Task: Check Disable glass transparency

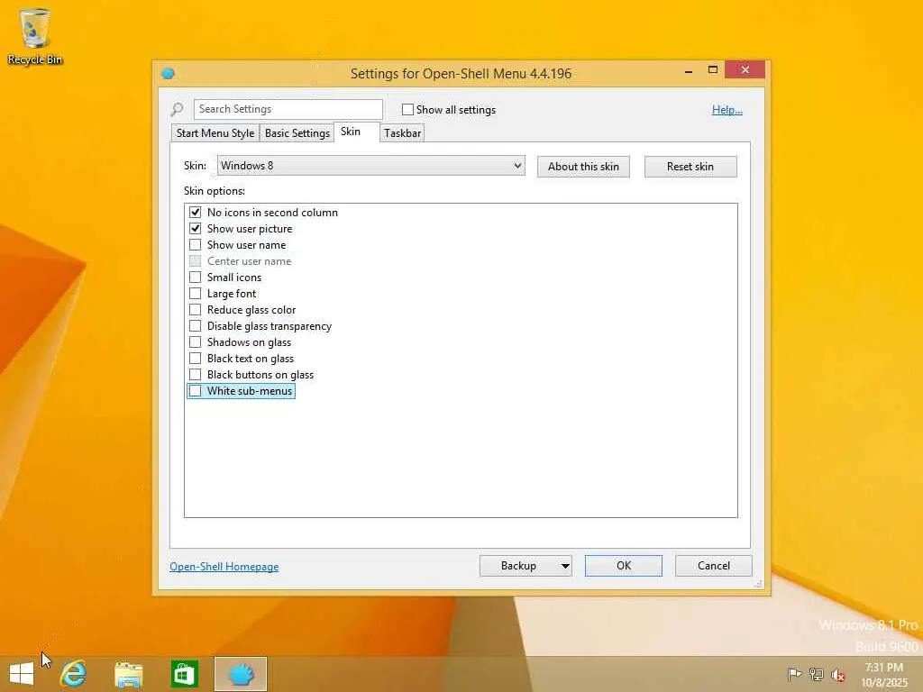Action: (x=195, y=326)
